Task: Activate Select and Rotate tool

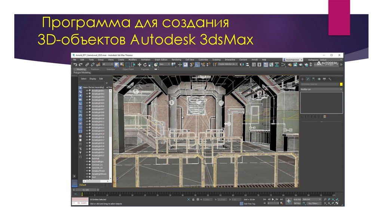Action: (145, 64)
